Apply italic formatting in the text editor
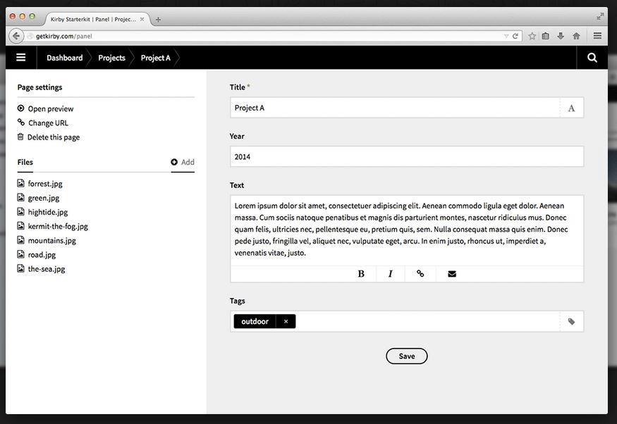617x424 pixels. (x=391, y=274)
